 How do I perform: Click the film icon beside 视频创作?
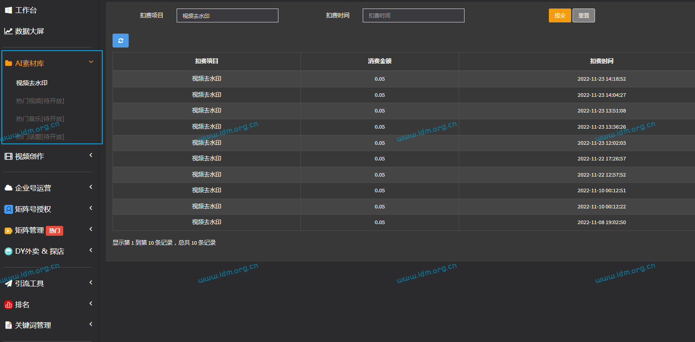pos(9,156)
